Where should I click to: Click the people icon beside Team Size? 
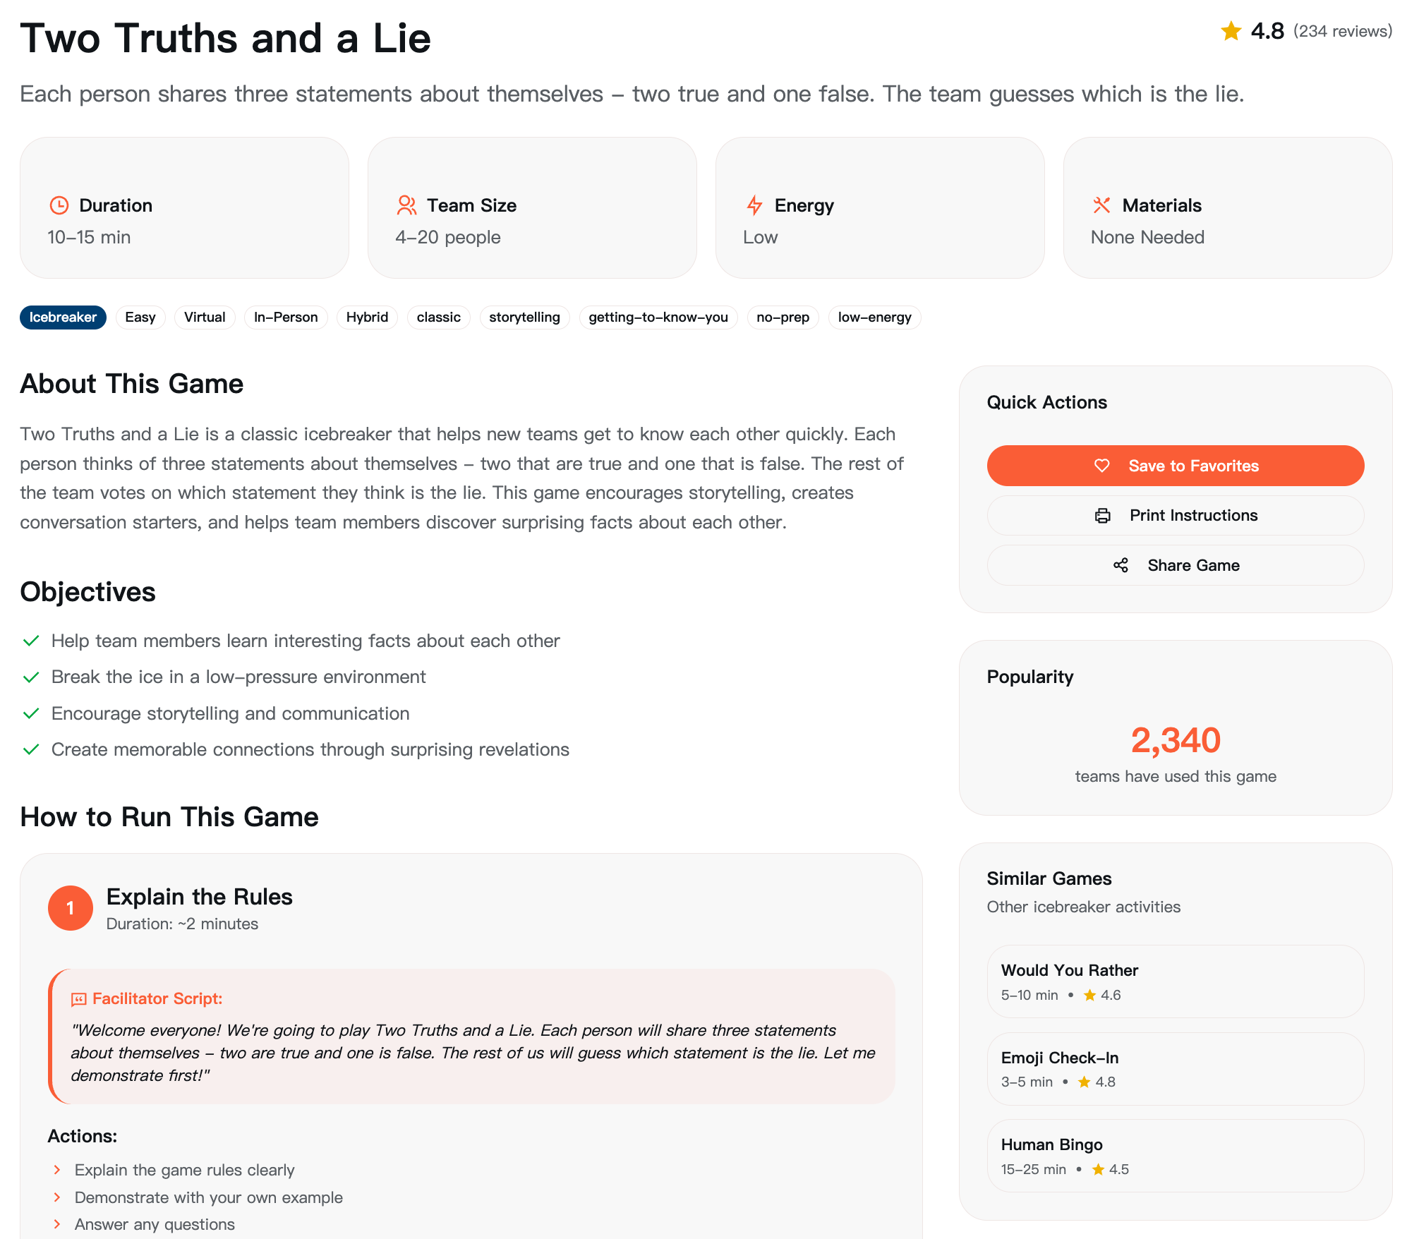click(406, 205)
